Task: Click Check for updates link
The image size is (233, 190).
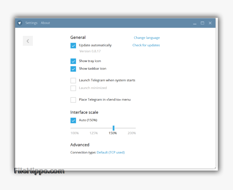Action: (x=146, y=45)
